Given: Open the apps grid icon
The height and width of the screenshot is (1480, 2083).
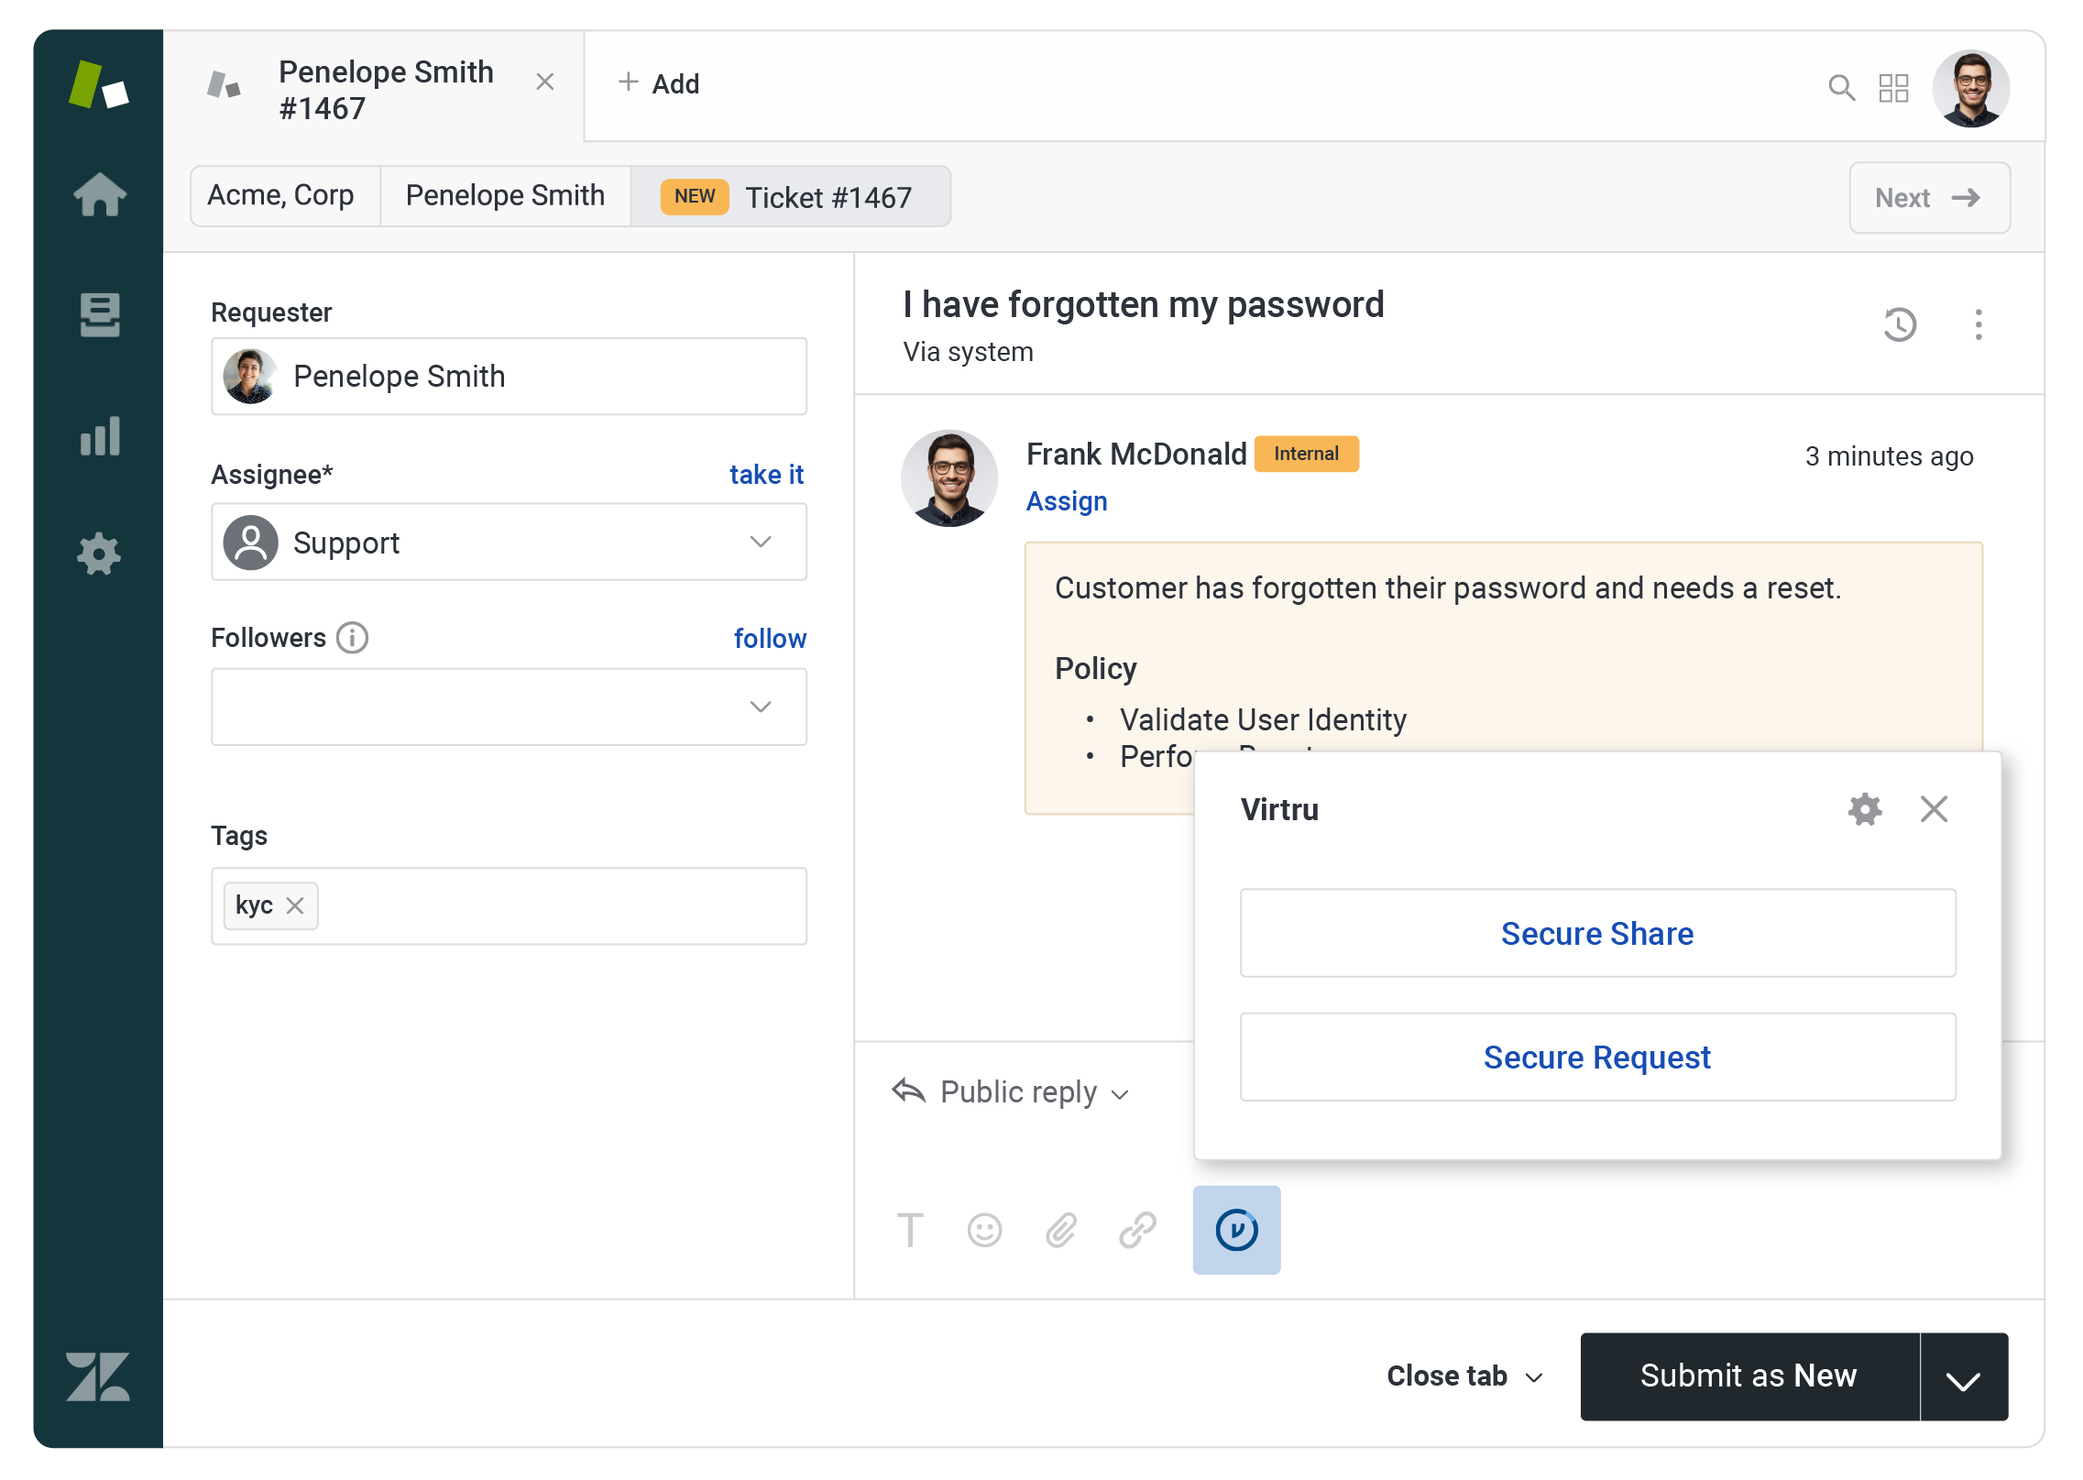Looking at the screenshot, I should click(x=1892, y=88).
